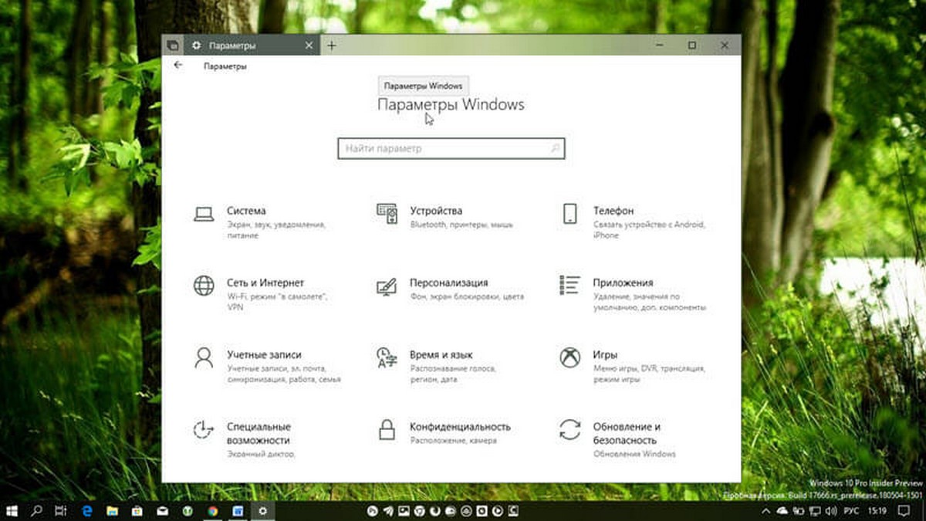The width and height of the screenshot is (926, 521).
Task: Open the Телефон phone icon
Action: (570, 214)
